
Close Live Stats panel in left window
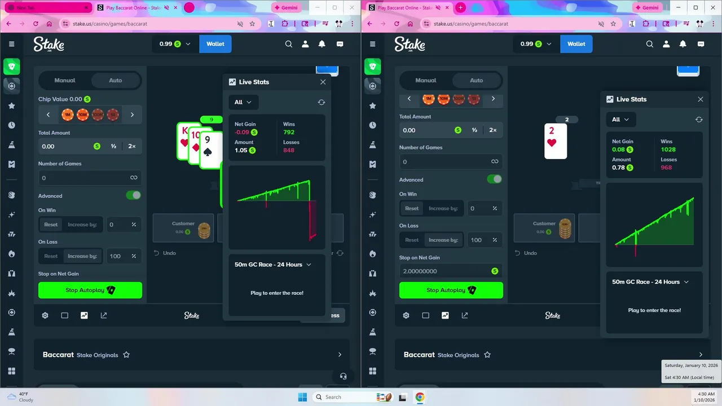323,82
